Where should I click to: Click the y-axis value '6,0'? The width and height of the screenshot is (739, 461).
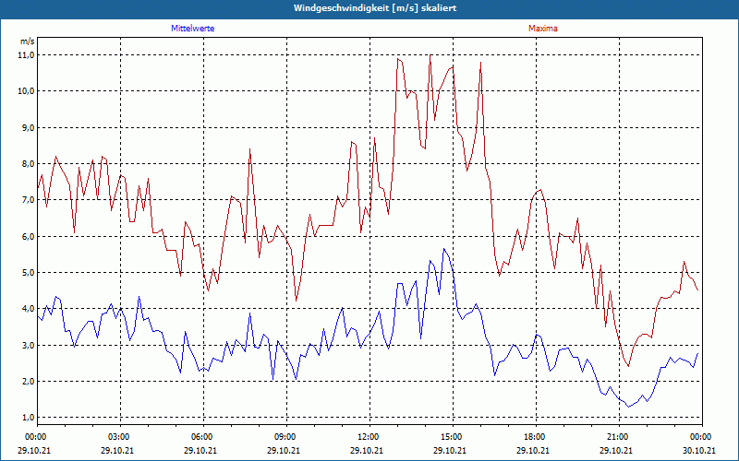pyautogui.click(x=29, y=236)
